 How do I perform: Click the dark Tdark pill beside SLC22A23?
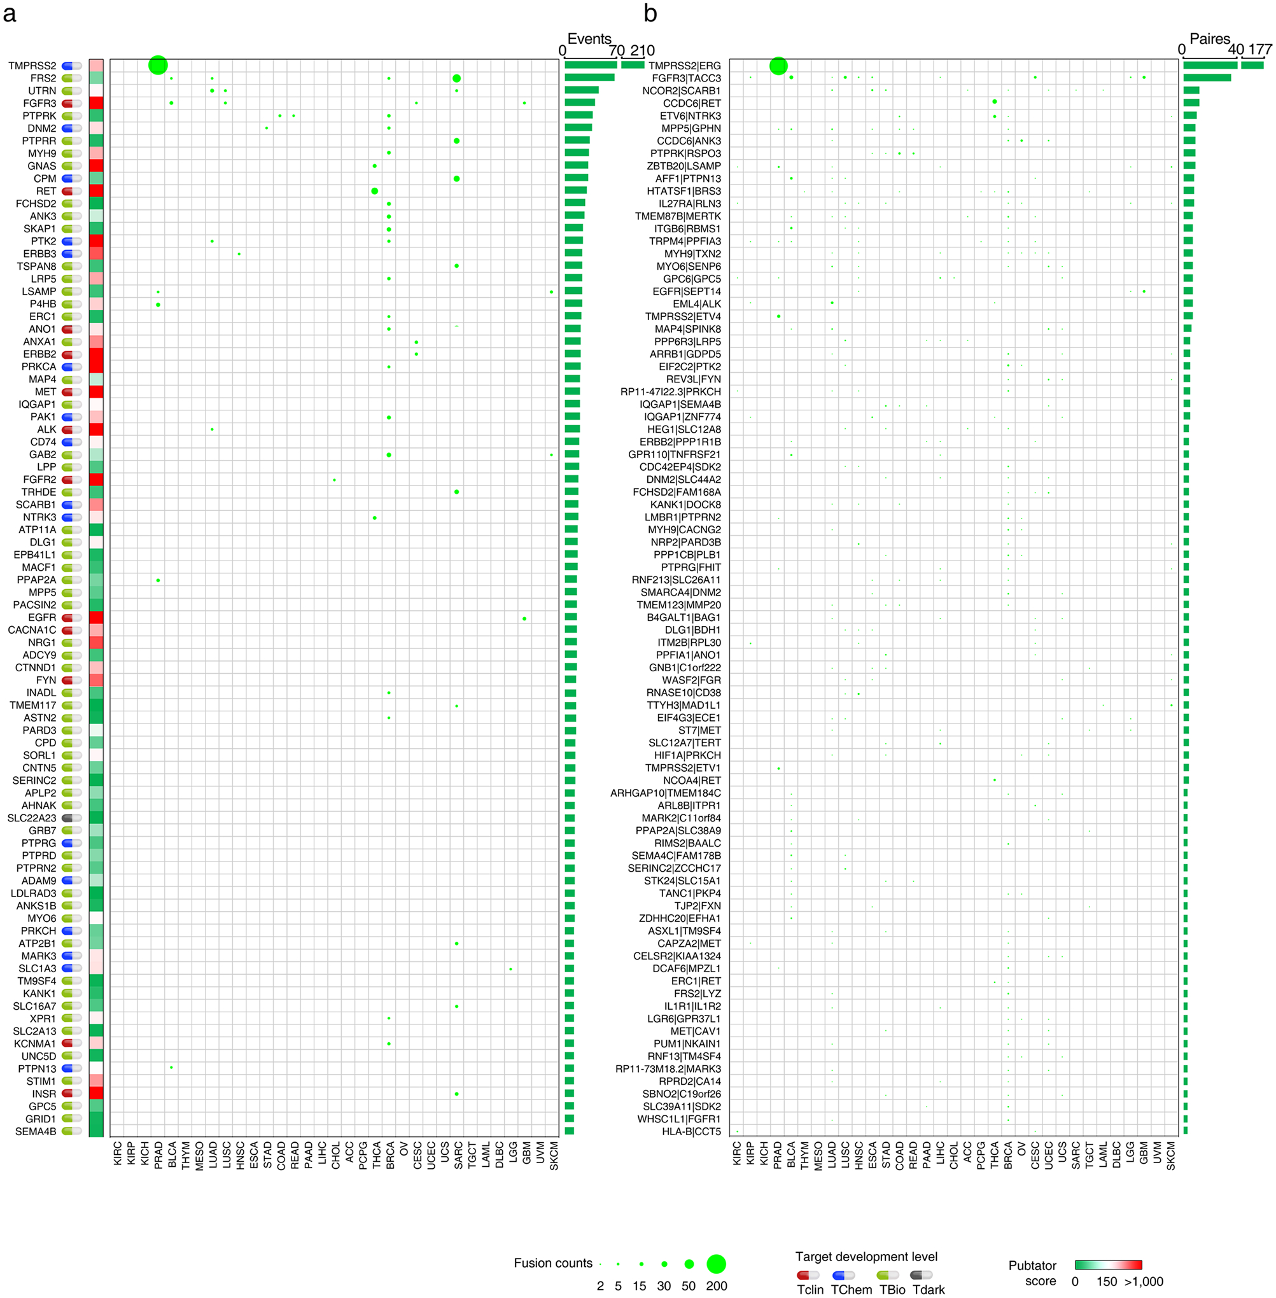(72, 818)
